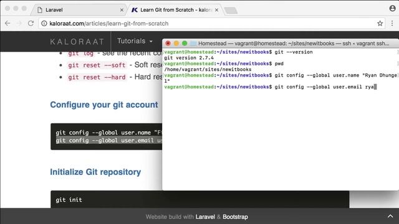The image size is (399, 224).
Task: Click the browser forward arrow
Action: click(19, 24)
